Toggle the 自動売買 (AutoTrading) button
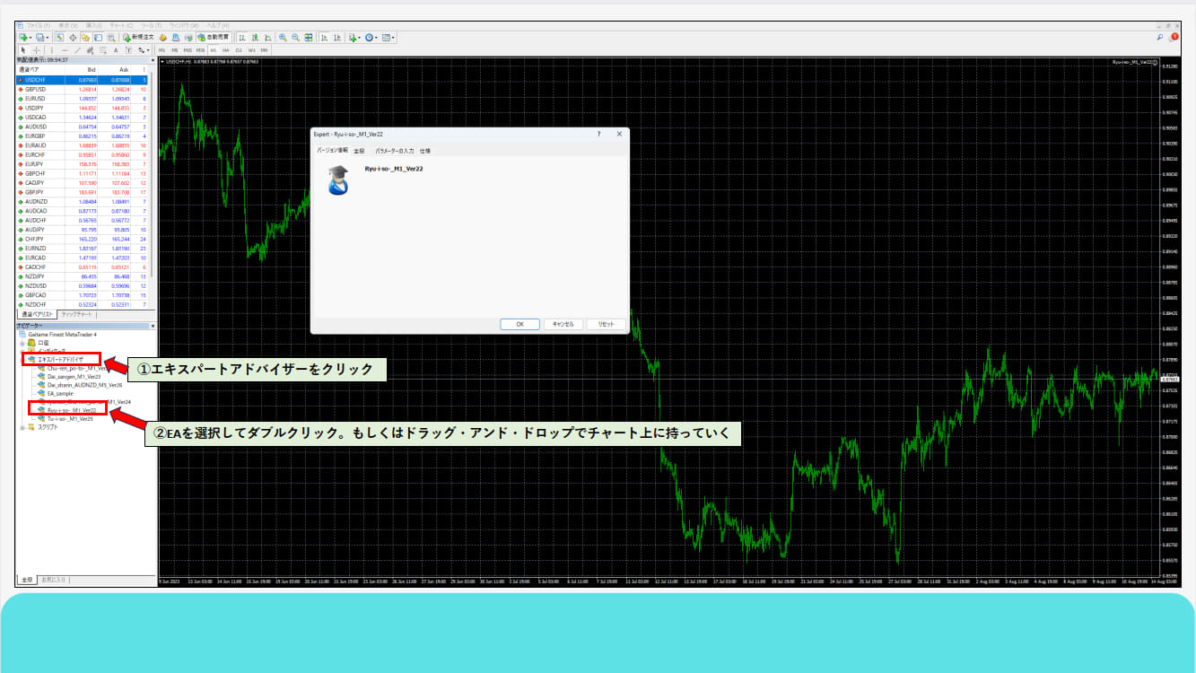Screen dimensions: 1196x673 click(214, 38)
